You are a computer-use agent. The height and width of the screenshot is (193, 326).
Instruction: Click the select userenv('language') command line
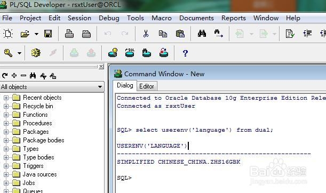click(195, 130)
